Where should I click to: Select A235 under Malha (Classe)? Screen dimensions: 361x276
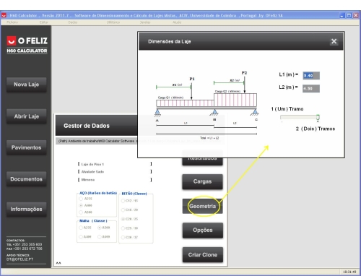81,228
